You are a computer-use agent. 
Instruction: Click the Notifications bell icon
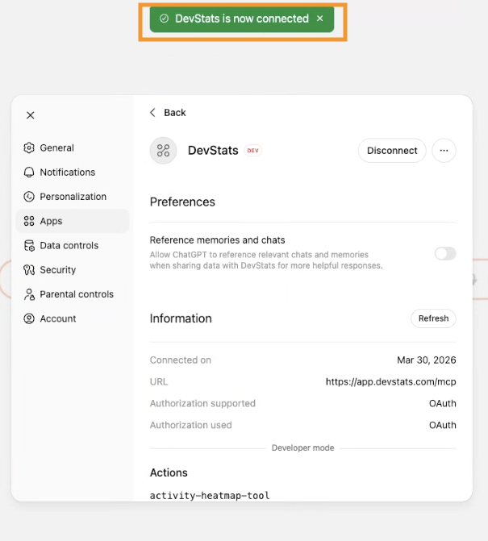(29, 173)
